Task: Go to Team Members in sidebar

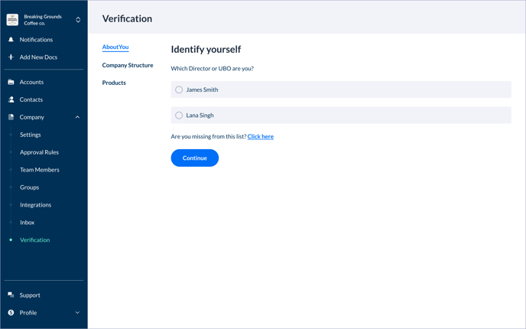Action: [x=39, y=170]
